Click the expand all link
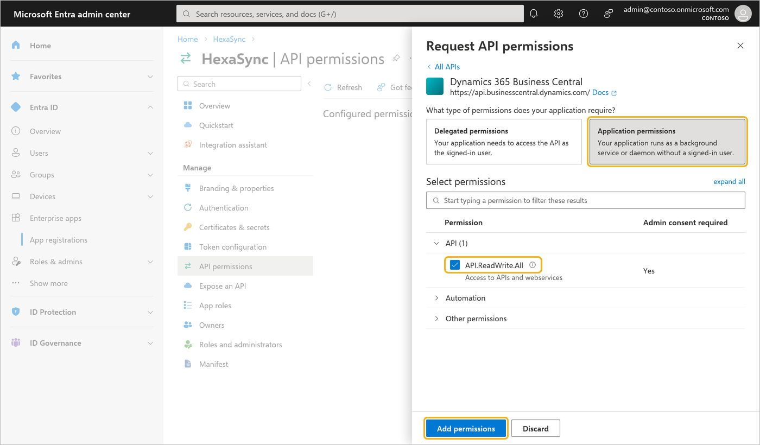This screenshot has height=445, width=760. pos(729,182)
